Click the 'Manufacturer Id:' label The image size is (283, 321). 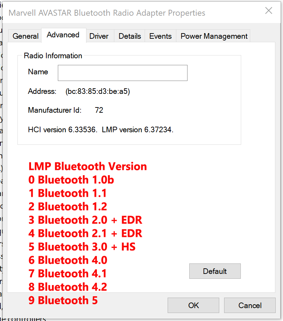[55, 110]
